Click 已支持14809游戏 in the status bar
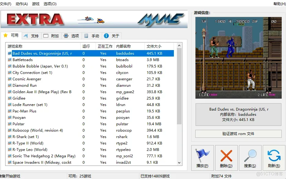This screenshot has width=286, height=179. point(155,176)
